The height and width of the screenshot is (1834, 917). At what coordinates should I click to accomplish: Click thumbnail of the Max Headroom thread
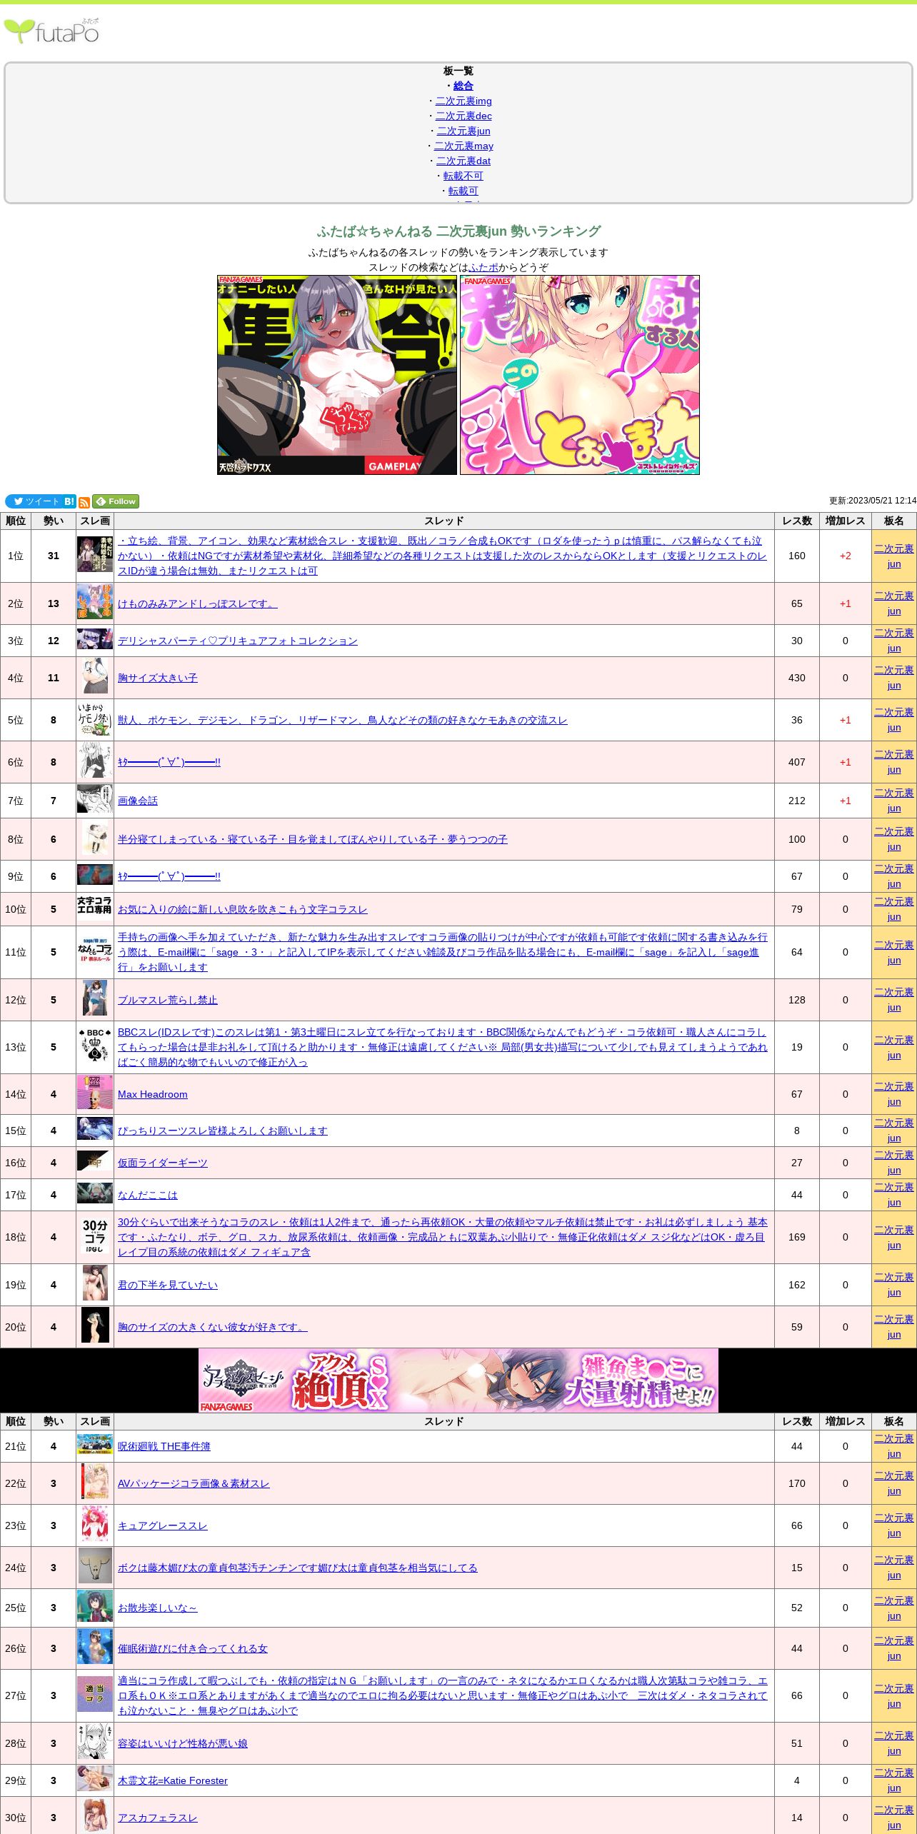click(95, 1093)
